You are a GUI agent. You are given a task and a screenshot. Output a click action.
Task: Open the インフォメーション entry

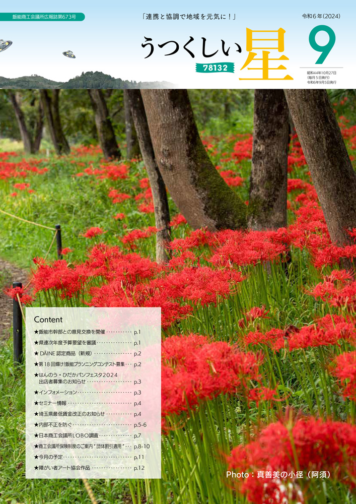coord(87,392)
